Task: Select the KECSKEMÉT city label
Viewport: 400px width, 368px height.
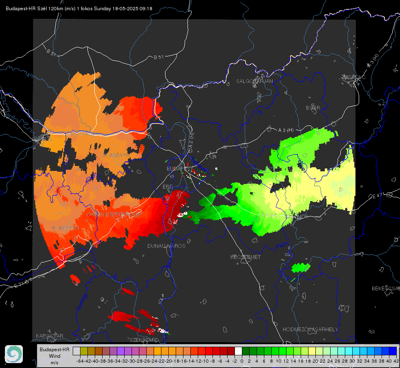Action: pos(246,257)
